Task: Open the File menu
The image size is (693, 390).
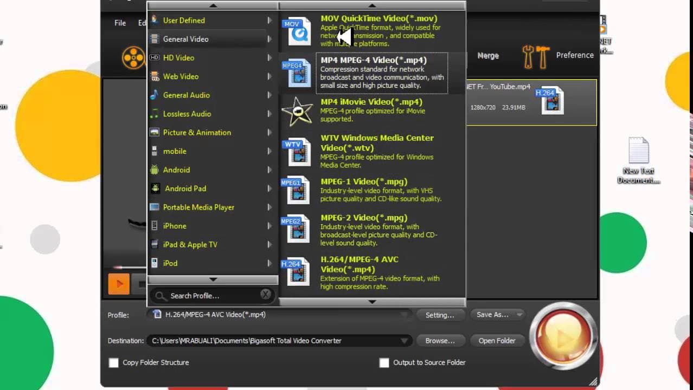Action: click(120, 23)
